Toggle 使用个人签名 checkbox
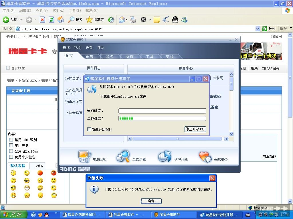This screenshot has height=219, width=293. pyautogui.click(x=11, y=157)
